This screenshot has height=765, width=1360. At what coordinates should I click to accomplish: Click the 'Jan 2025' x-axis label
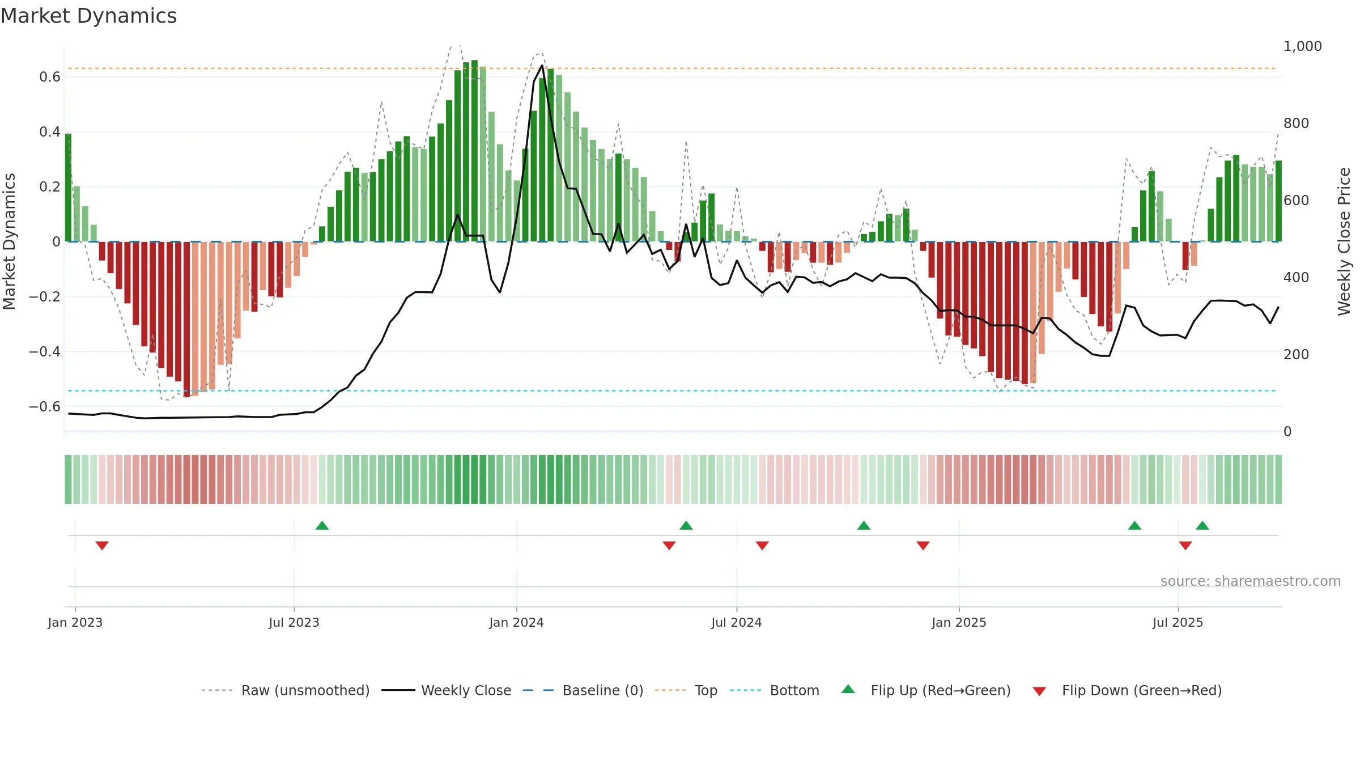pyautogui.click(x=959, y=622)
